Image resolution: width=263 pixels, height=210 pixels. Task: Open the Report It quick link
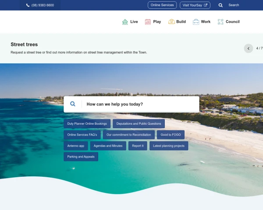click(138, 146)
